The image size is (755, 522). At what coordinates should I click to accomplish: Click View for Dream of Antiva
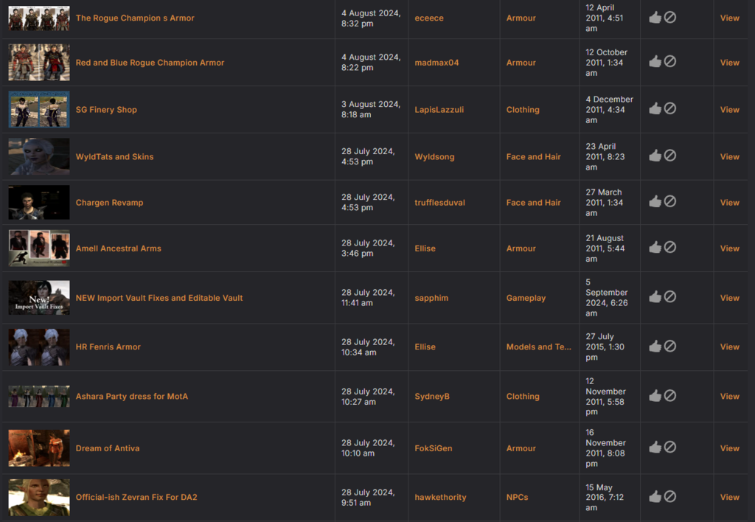(x=729, y=448)
